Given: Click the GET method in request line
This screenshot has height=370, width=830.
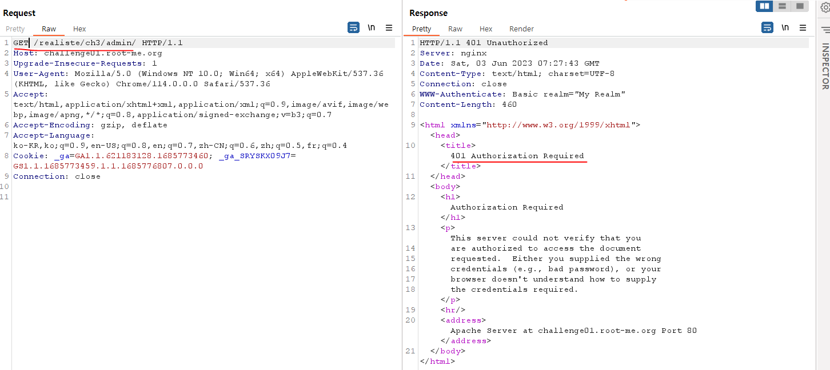Looking at the screenshot, I should (21, 43).
